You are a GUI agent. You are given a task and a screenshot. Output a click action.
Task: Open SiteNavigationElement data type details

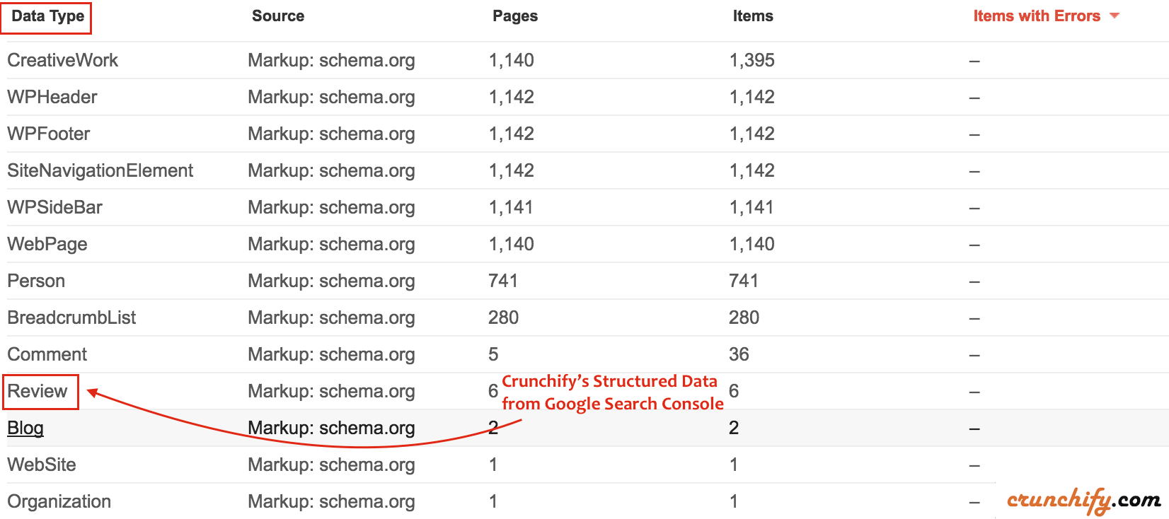pyautogui.click(x=100, y=170)
